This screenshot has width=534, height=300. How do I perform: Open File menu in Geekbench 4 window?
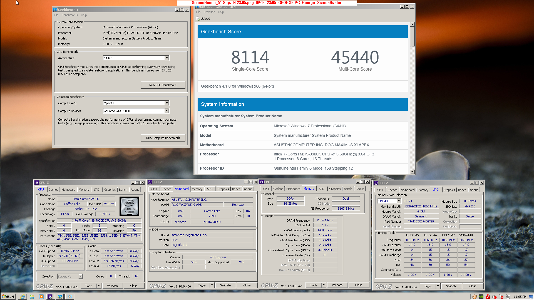pyautogui.click(x=56, y=15)
